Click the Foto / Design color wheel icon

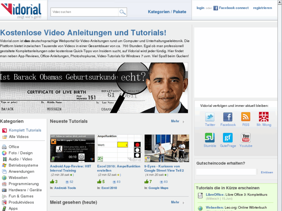tap(4, 153)
